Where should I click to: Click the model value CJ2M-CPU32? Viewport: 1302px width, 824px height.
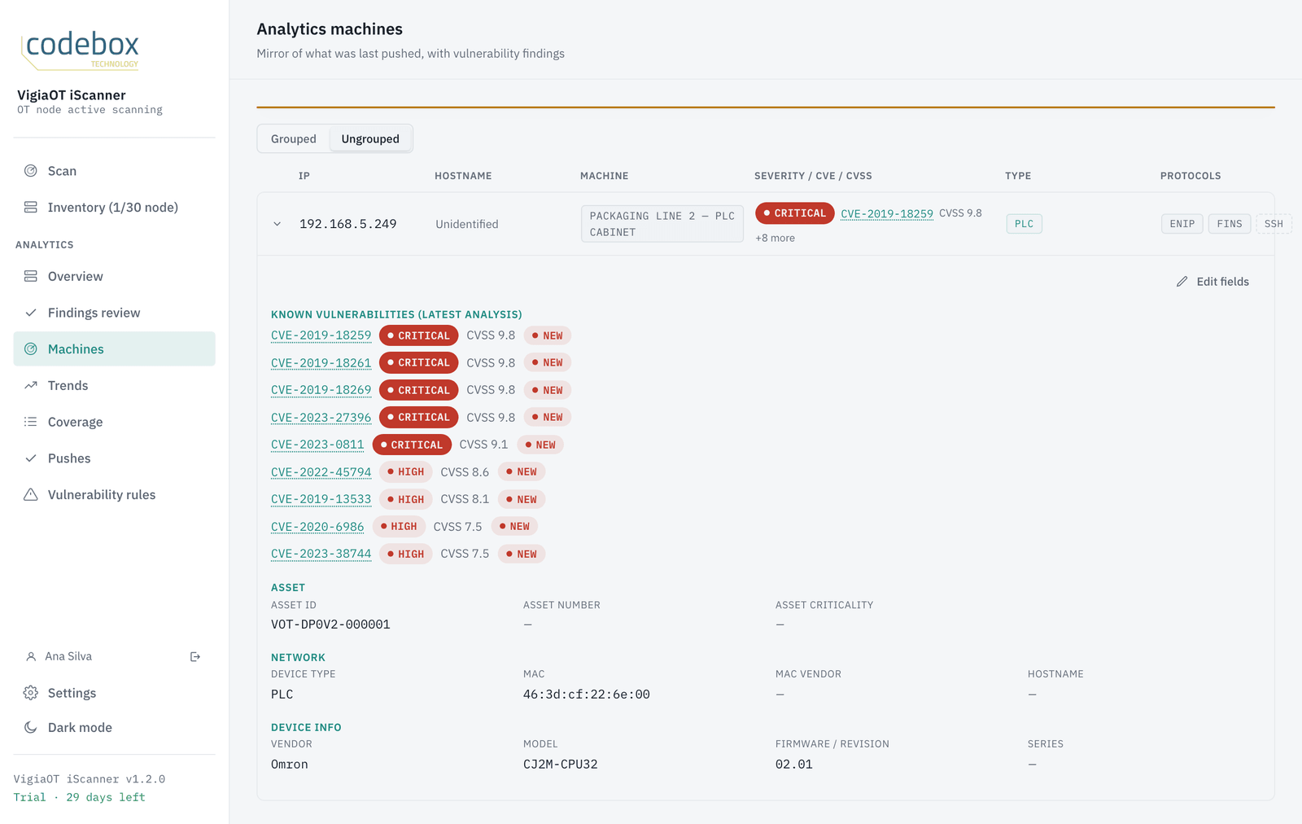pos(561,765)
